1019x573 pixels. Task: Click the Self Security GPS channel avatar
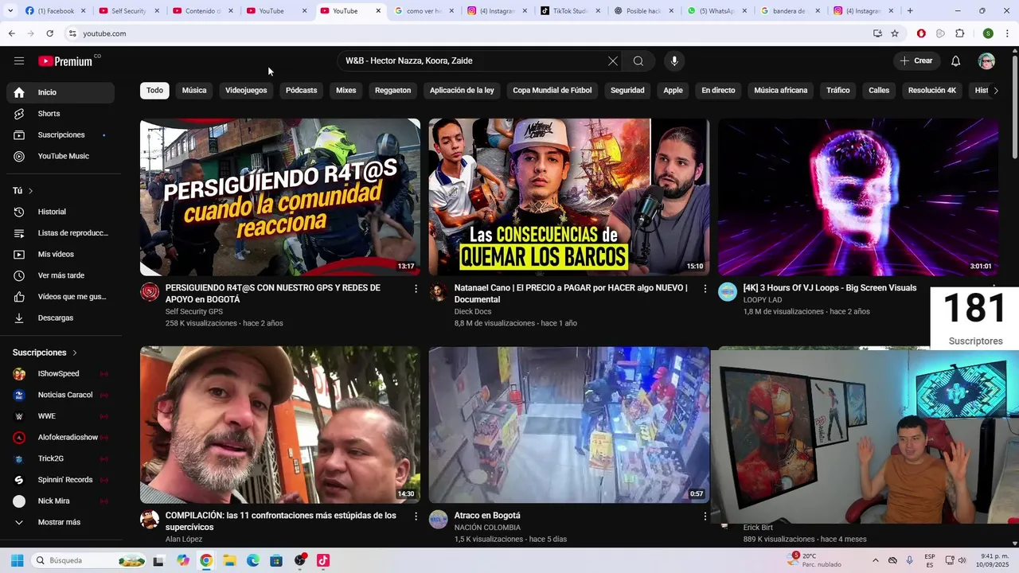click(150, 292)
